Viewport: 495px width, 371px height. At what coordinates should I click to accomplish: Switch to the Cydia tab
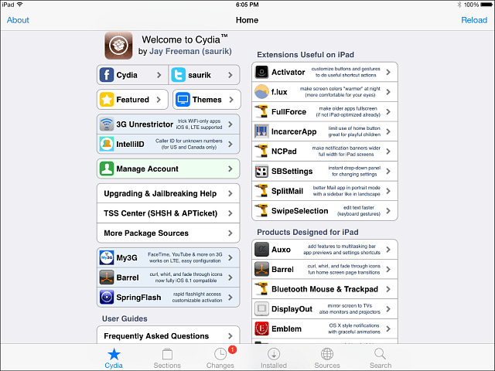(x=114, y=358)
